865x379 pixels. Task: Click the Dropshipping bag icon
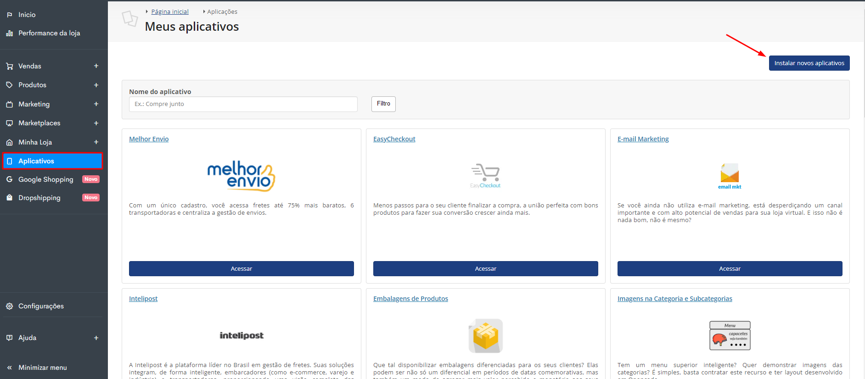pos(9,198)
